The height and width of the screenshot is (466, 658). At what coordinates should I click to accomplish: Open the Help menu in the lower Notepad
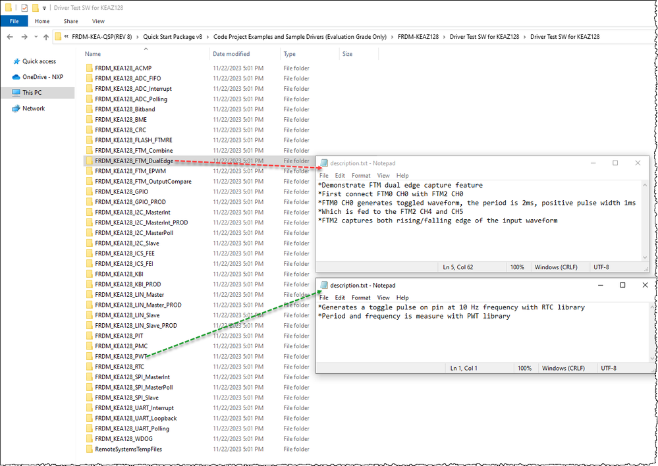402,298
